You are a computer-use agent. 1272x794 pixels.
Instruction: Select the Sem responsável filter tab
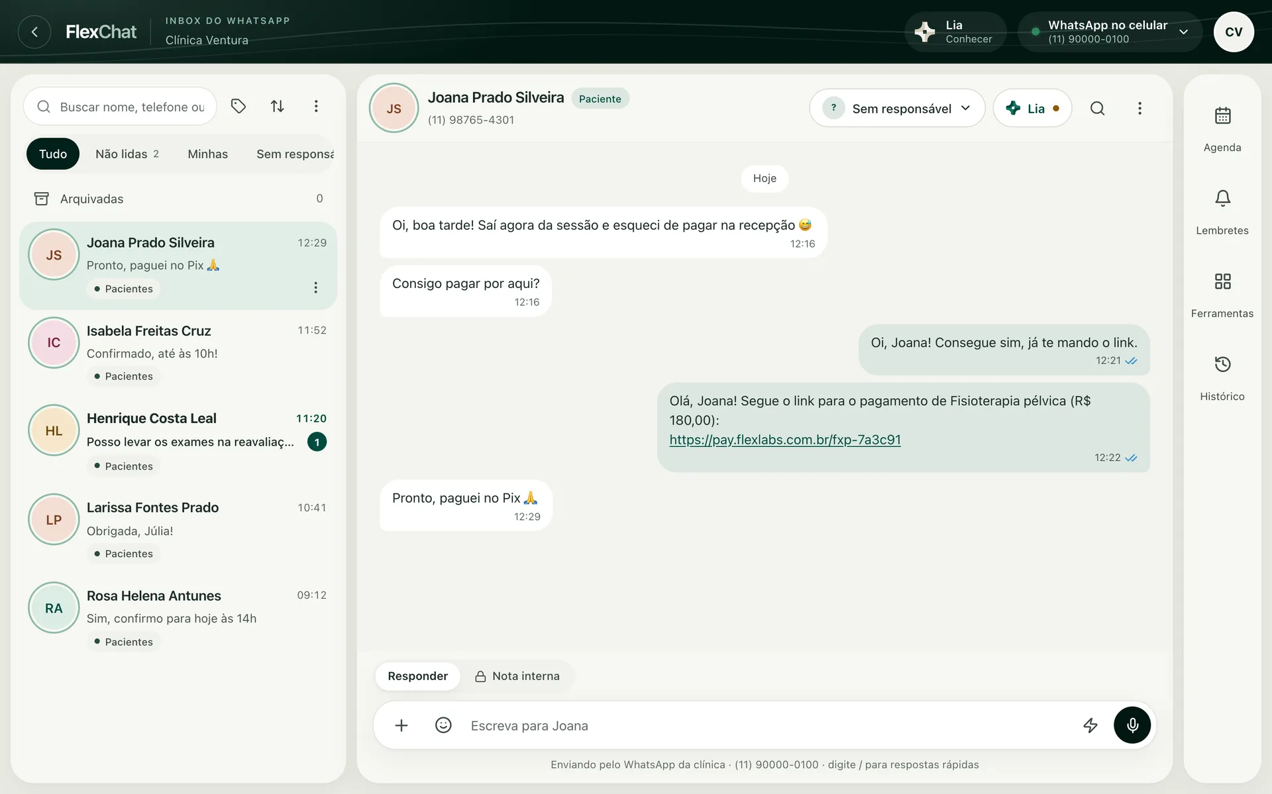click(x=295, y=154)
